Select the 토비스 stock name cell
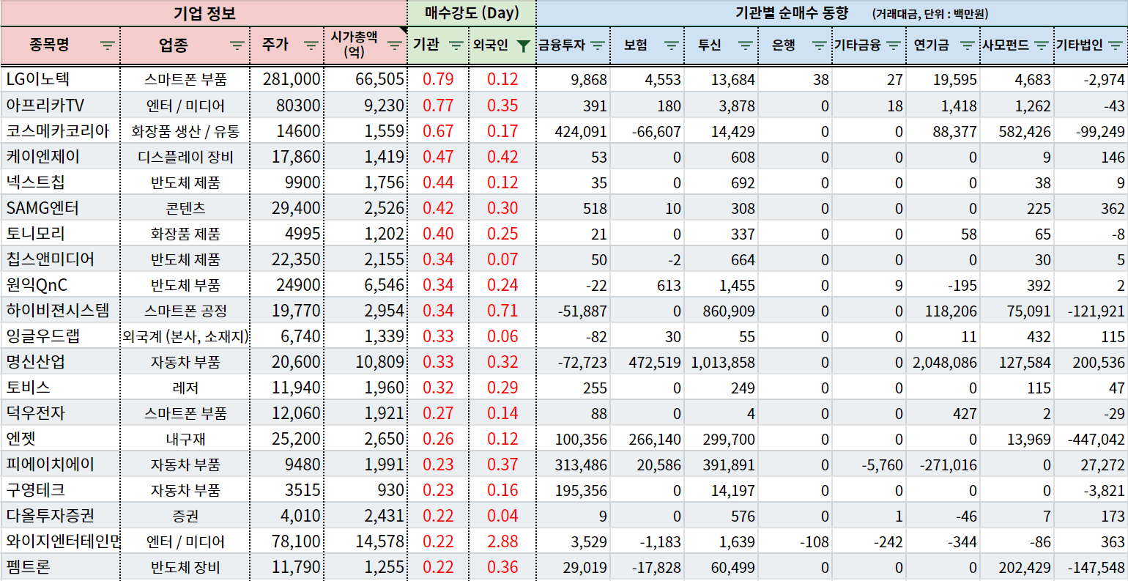This screenshot has height=581, width=1128. (x=60, y=388)
